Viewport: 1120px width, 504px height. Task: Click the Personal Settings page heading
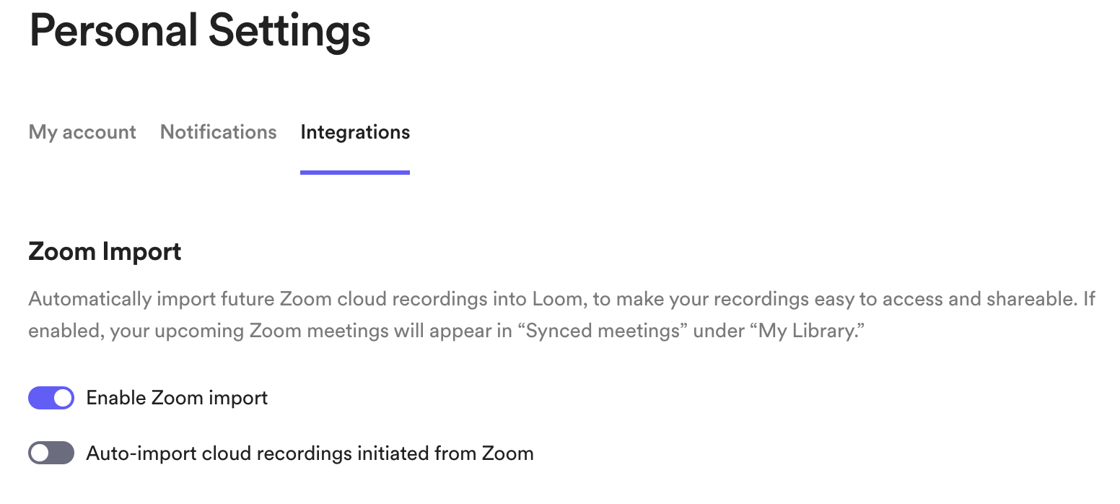coord(199,31)
